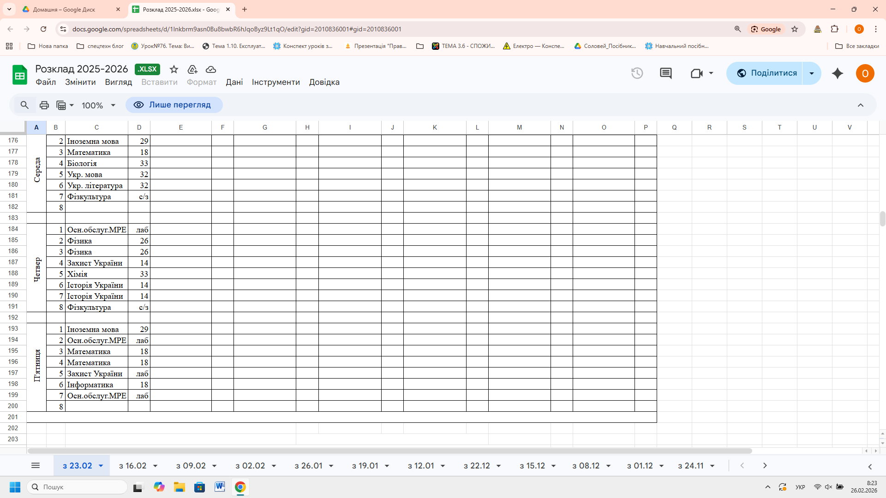Image resolution: width=886 pixels, height=498 pixels.
Task: Open version history clock icon
Action: 637,73
